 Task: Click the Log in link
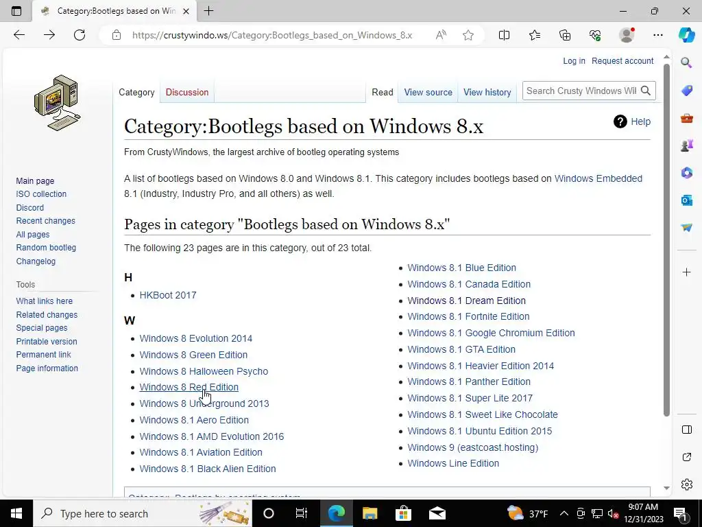(574, 61)
